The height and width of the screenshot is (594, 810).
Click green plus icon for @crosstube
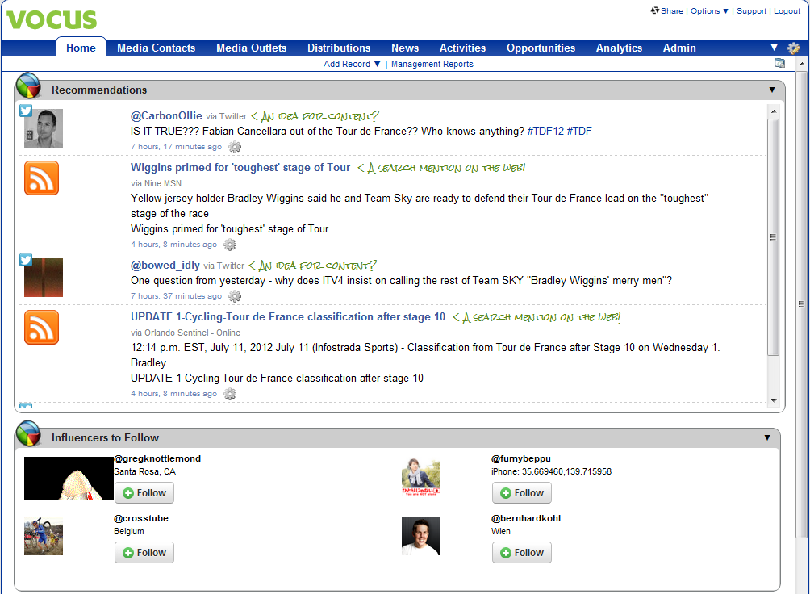[x=128, y=553]
